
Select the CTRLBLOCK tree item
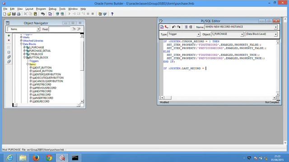(36, 54)
